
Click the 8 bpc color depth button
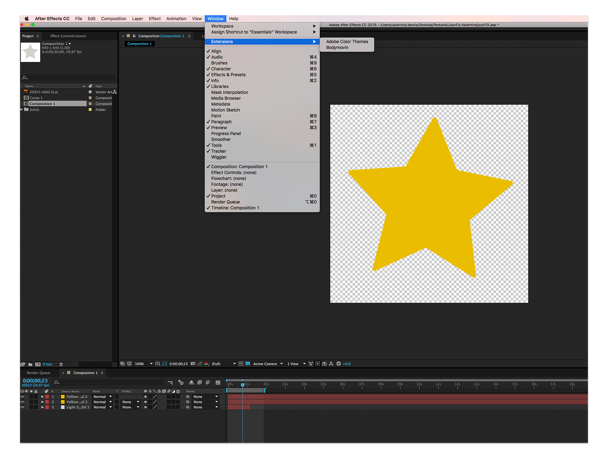click(x=47, y=364)
